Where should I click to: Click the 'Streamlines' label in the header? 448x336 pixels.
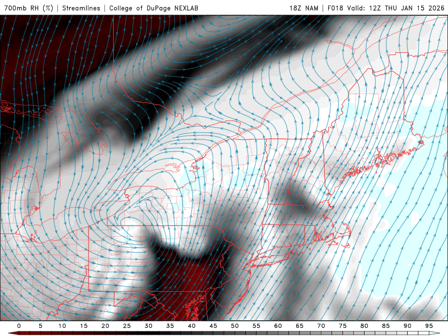[x=81, y=8]
